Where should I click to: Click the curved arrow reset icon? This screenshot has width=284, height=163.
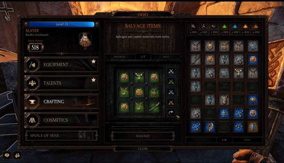click(x=171, y=113)
